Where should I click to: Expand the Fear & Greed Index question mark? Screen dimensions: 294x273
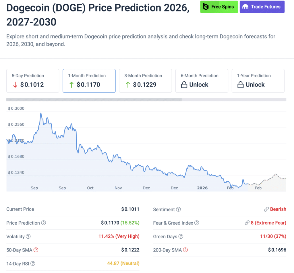tap(197, 223)
